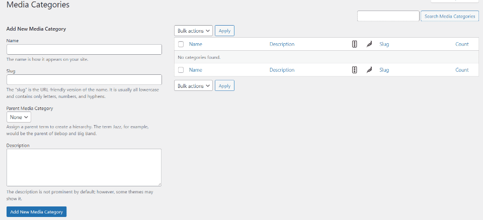Click inside the Description text area
483x220 pixels.
pyautogui.click(x=84, y=168)
